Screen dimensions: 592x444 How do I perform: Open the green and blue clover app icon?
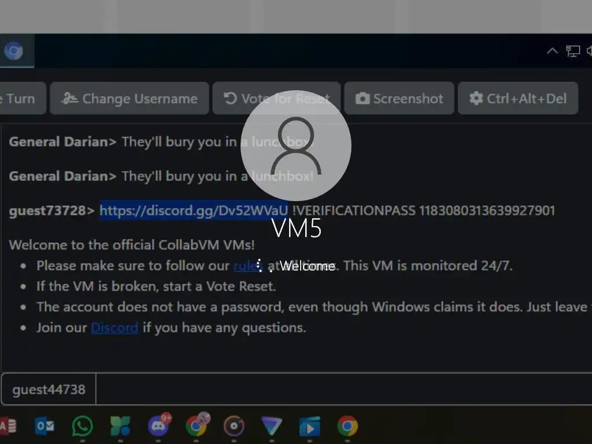[x=120, y=426]
